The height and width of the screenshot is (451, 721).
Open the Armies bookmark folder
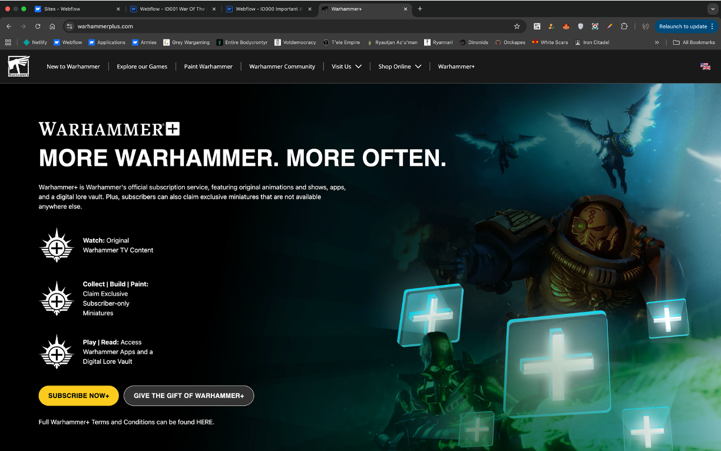(144, 42)
